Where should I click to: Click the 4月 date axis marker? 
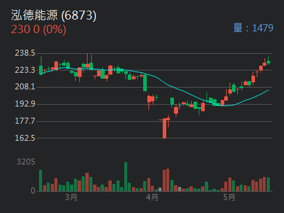tap(152, 197)
